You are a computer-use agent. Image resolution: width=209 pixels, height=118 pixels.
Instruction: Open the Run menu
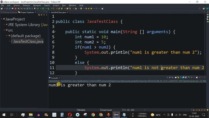pyautogui.click(x=64, y=5)
